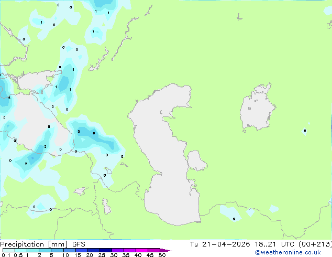Click the 'UTC' label in the caption

(x=287, y=244)
